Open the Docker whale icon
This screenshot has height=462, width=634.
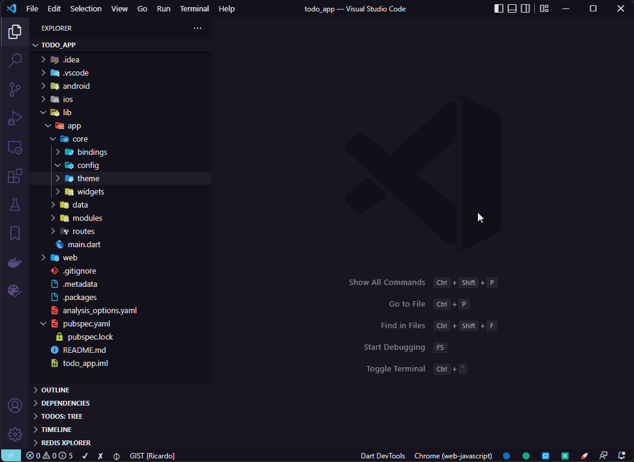(x=14, y=262)
